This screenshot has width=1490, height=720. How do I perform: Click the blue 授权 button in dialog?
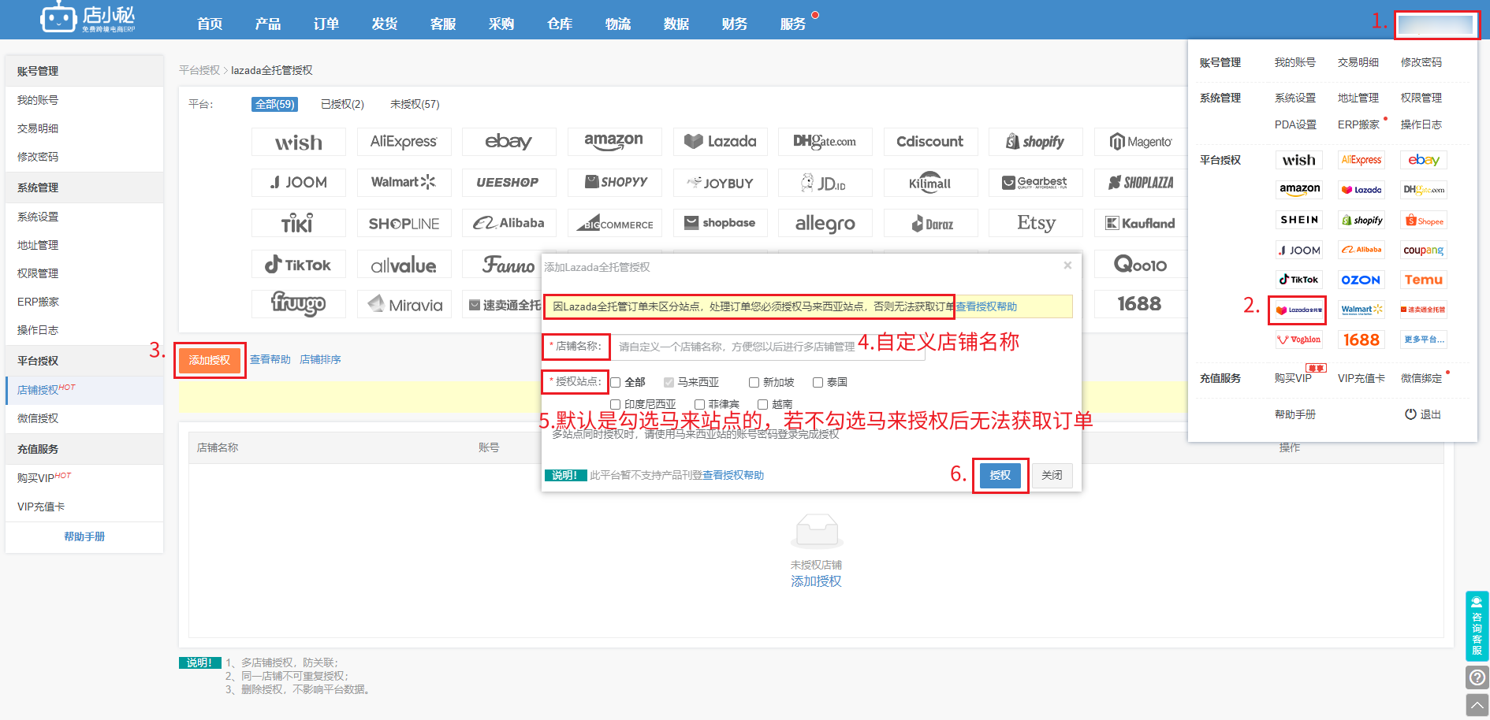[1000, 475]
